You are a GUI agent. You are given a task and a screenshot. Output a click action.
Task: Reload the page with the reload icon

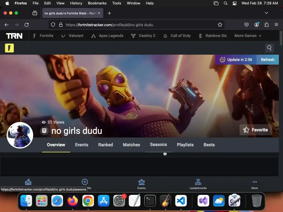tap(27, 25)
